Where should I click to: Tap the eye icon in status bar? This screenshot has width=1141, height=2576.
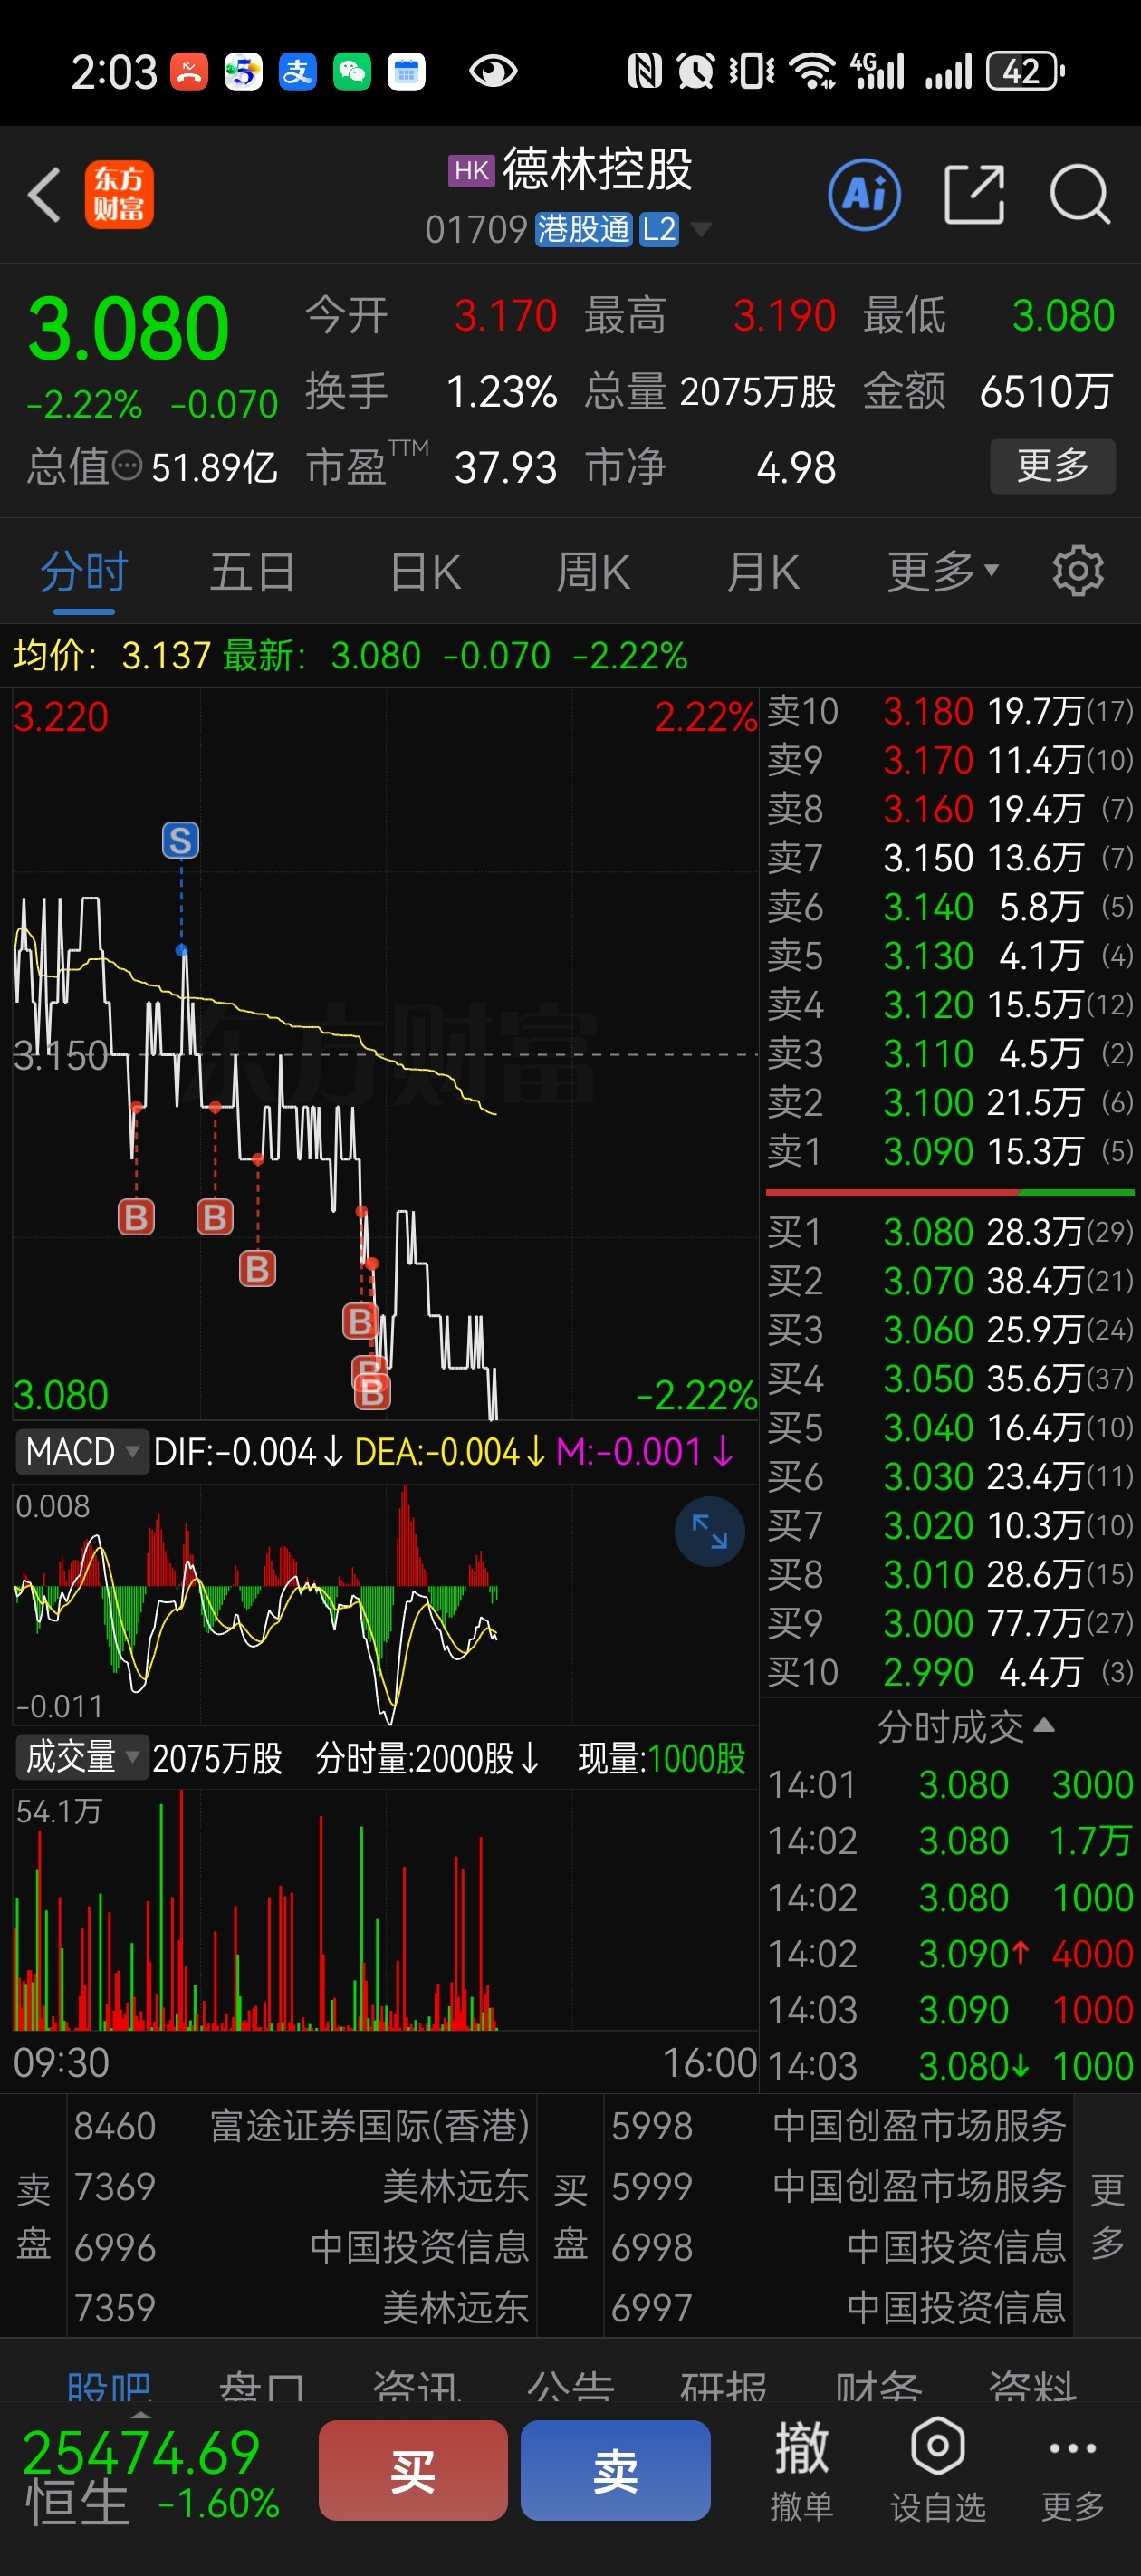point(493,71)
